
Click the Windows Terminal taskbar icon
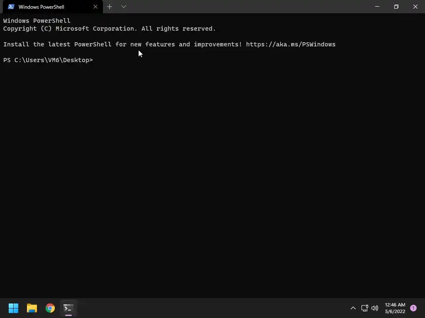68,308
